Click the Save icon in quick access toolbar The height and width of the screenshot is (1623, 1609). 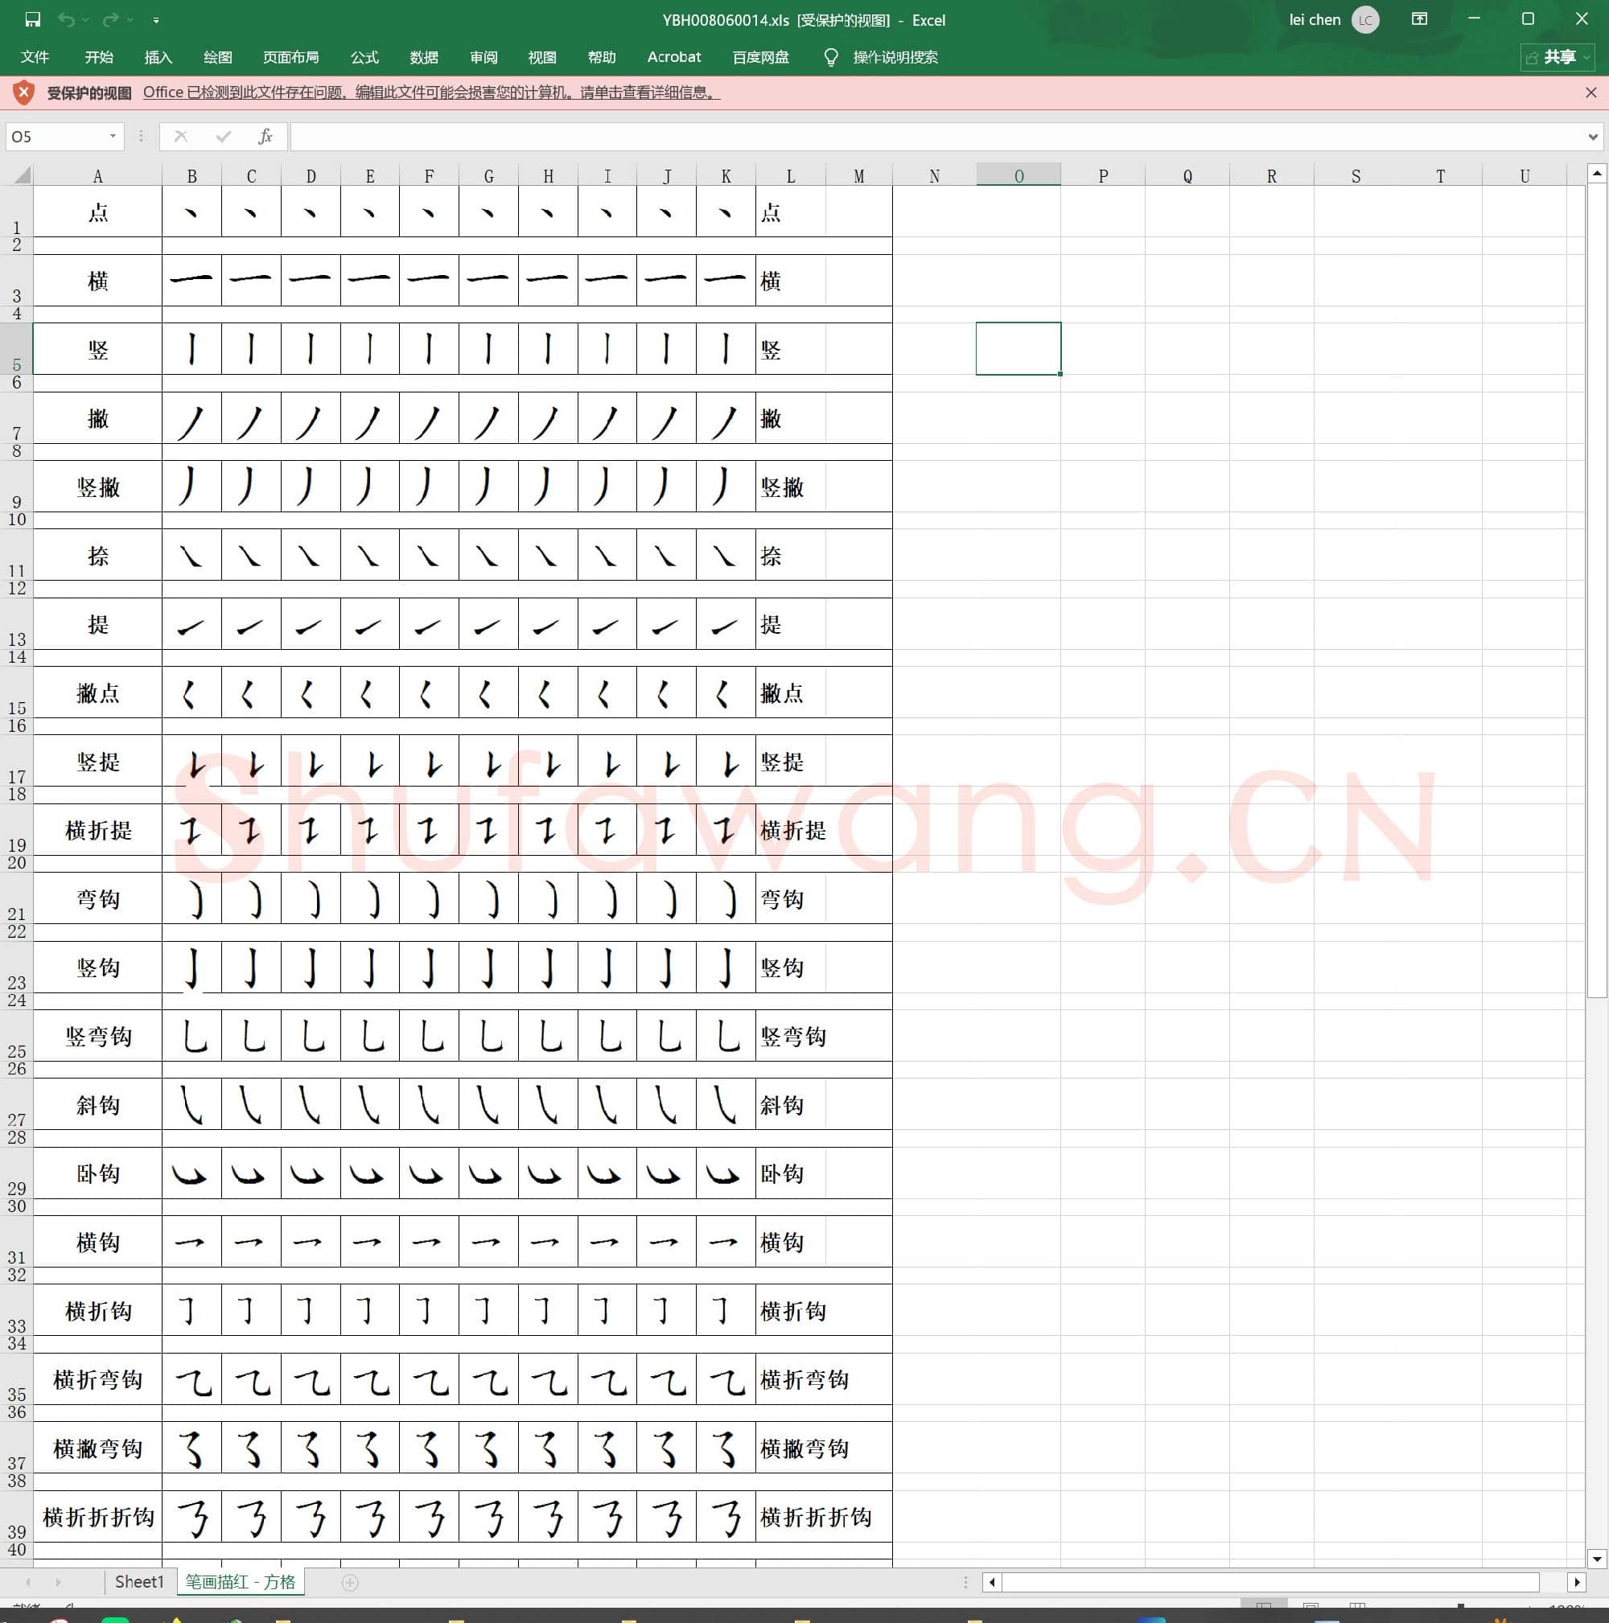click(x=32, y=19)
